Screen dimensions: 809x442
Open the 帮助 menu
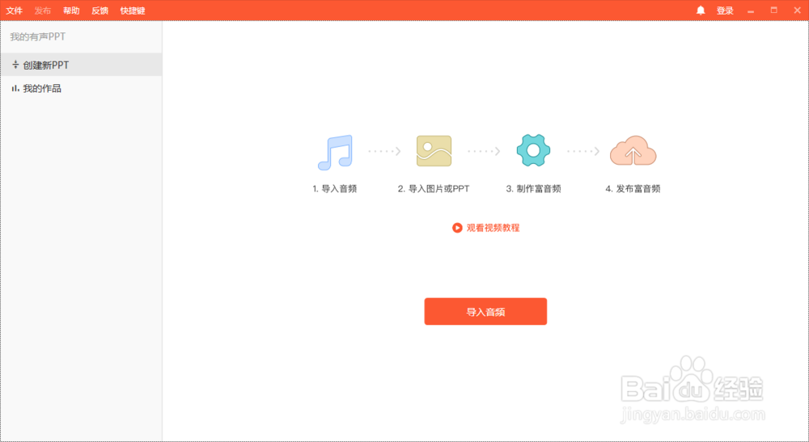pyautogui.click(x=71, y=11)
